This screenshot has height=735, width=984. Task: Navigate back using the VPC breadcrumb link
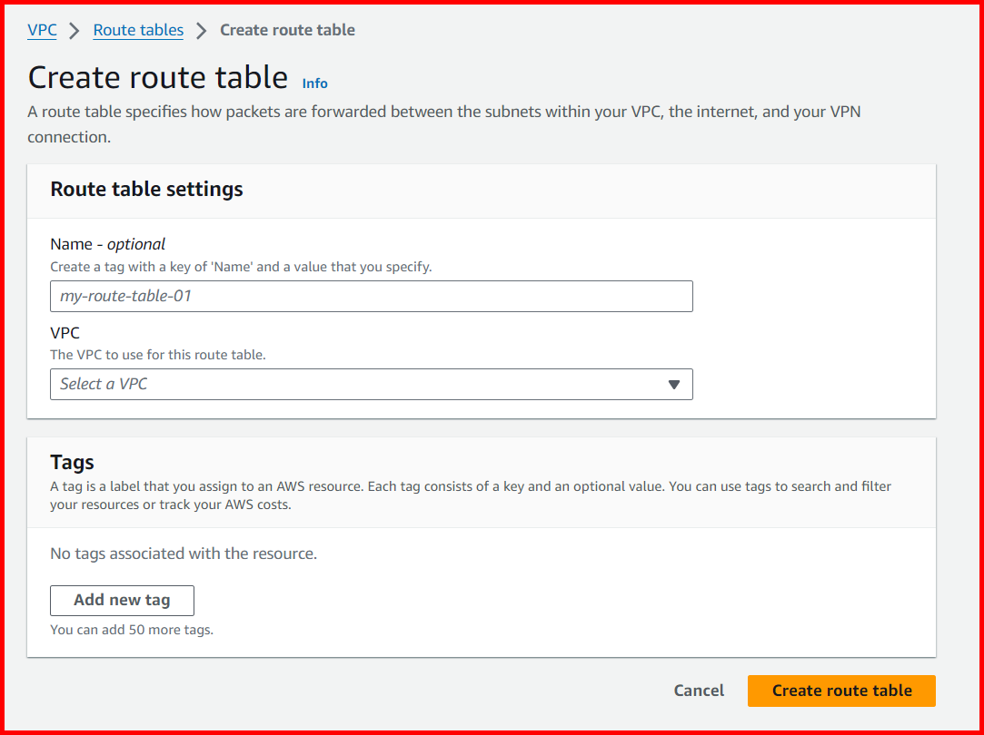tap(42, 30)
